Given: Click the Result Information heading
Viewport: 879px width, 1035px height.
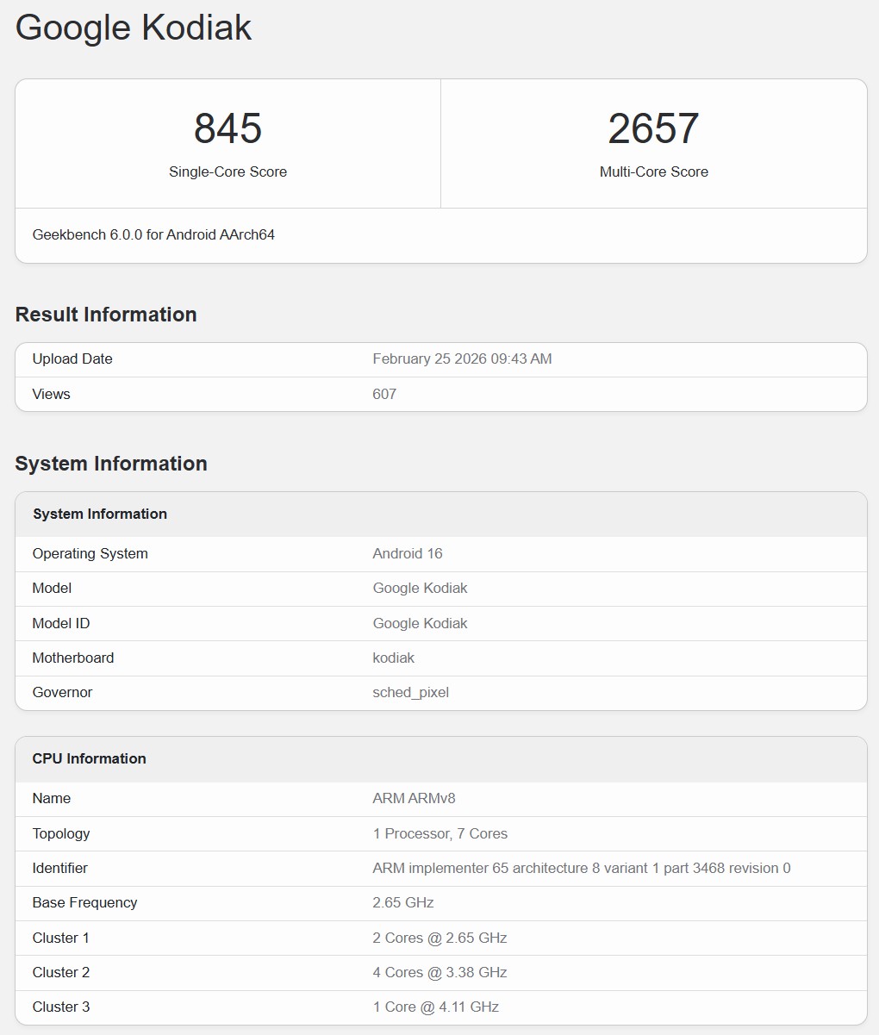Looking at the screenshot, I should 106,315.
